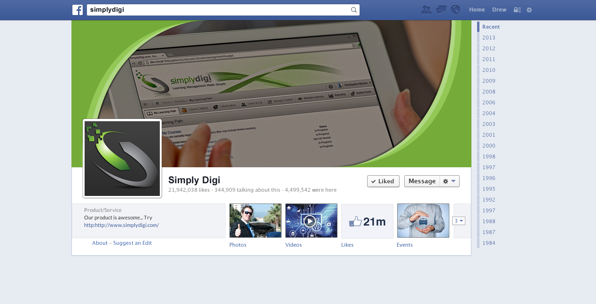This screenshot has width=596, height=304.
Task: Click the privacy shortcuts lock icon
Action: click(x=517, y=10)
